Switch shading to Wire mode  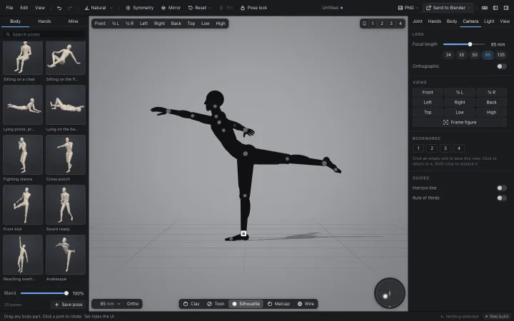pos(306,304)
